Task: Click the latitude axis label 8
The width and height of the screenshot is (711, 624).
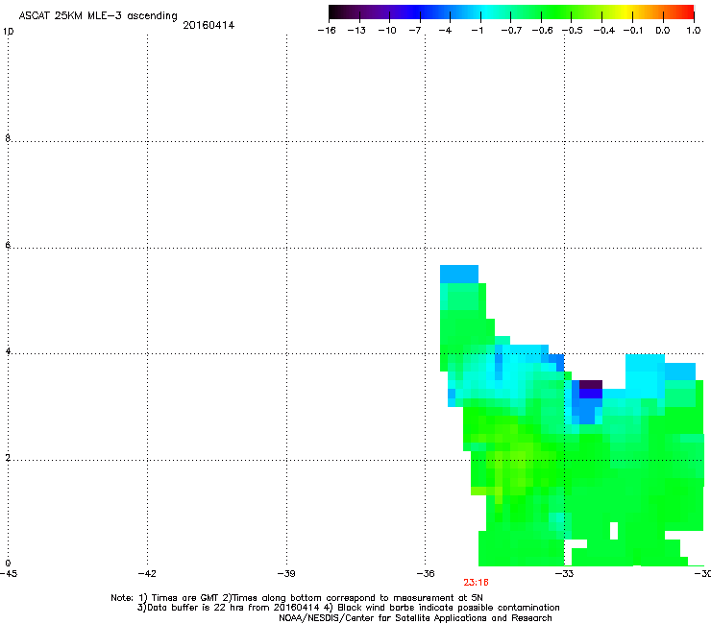Action: coord(8,138)
